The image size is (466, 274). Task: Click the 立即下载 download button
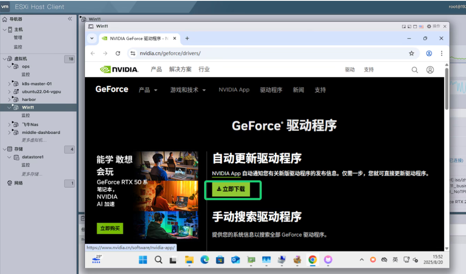tap(231, 190)
